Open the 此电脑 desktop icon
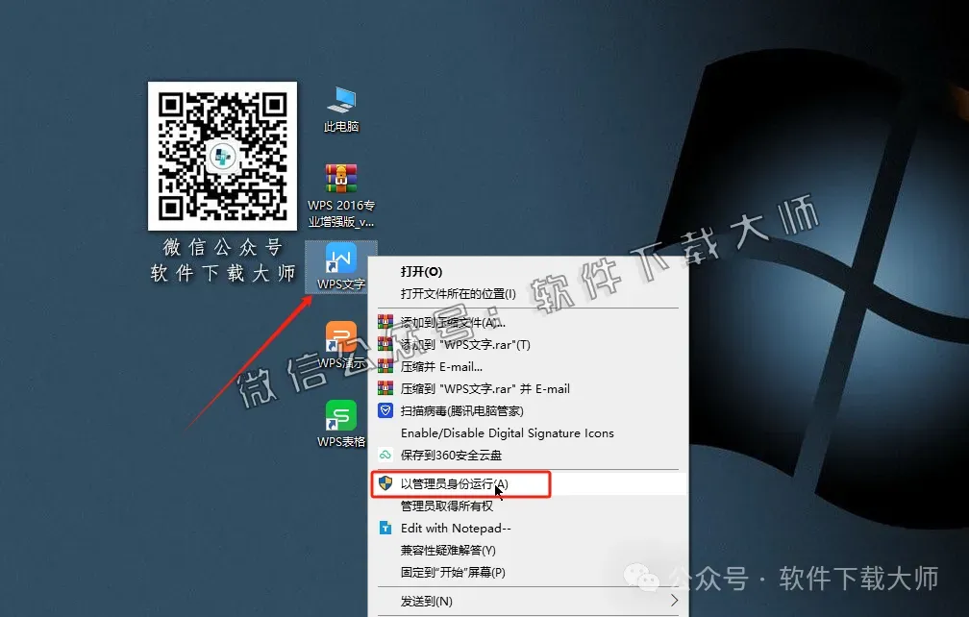Screen dimensions: 969x617 [341, 110]
